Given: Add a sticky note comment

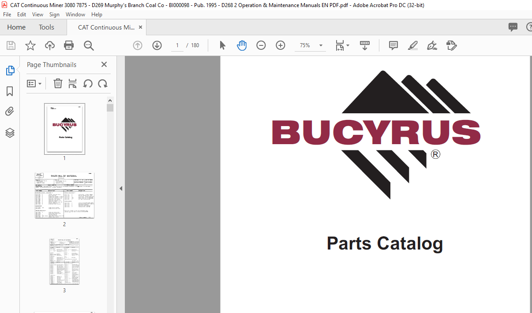Looking at the screenshot, I should click(393, 45).
